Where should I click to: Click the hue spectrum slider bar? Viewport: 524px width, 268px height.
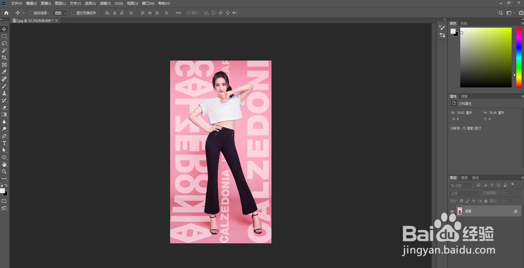(519, 58)
